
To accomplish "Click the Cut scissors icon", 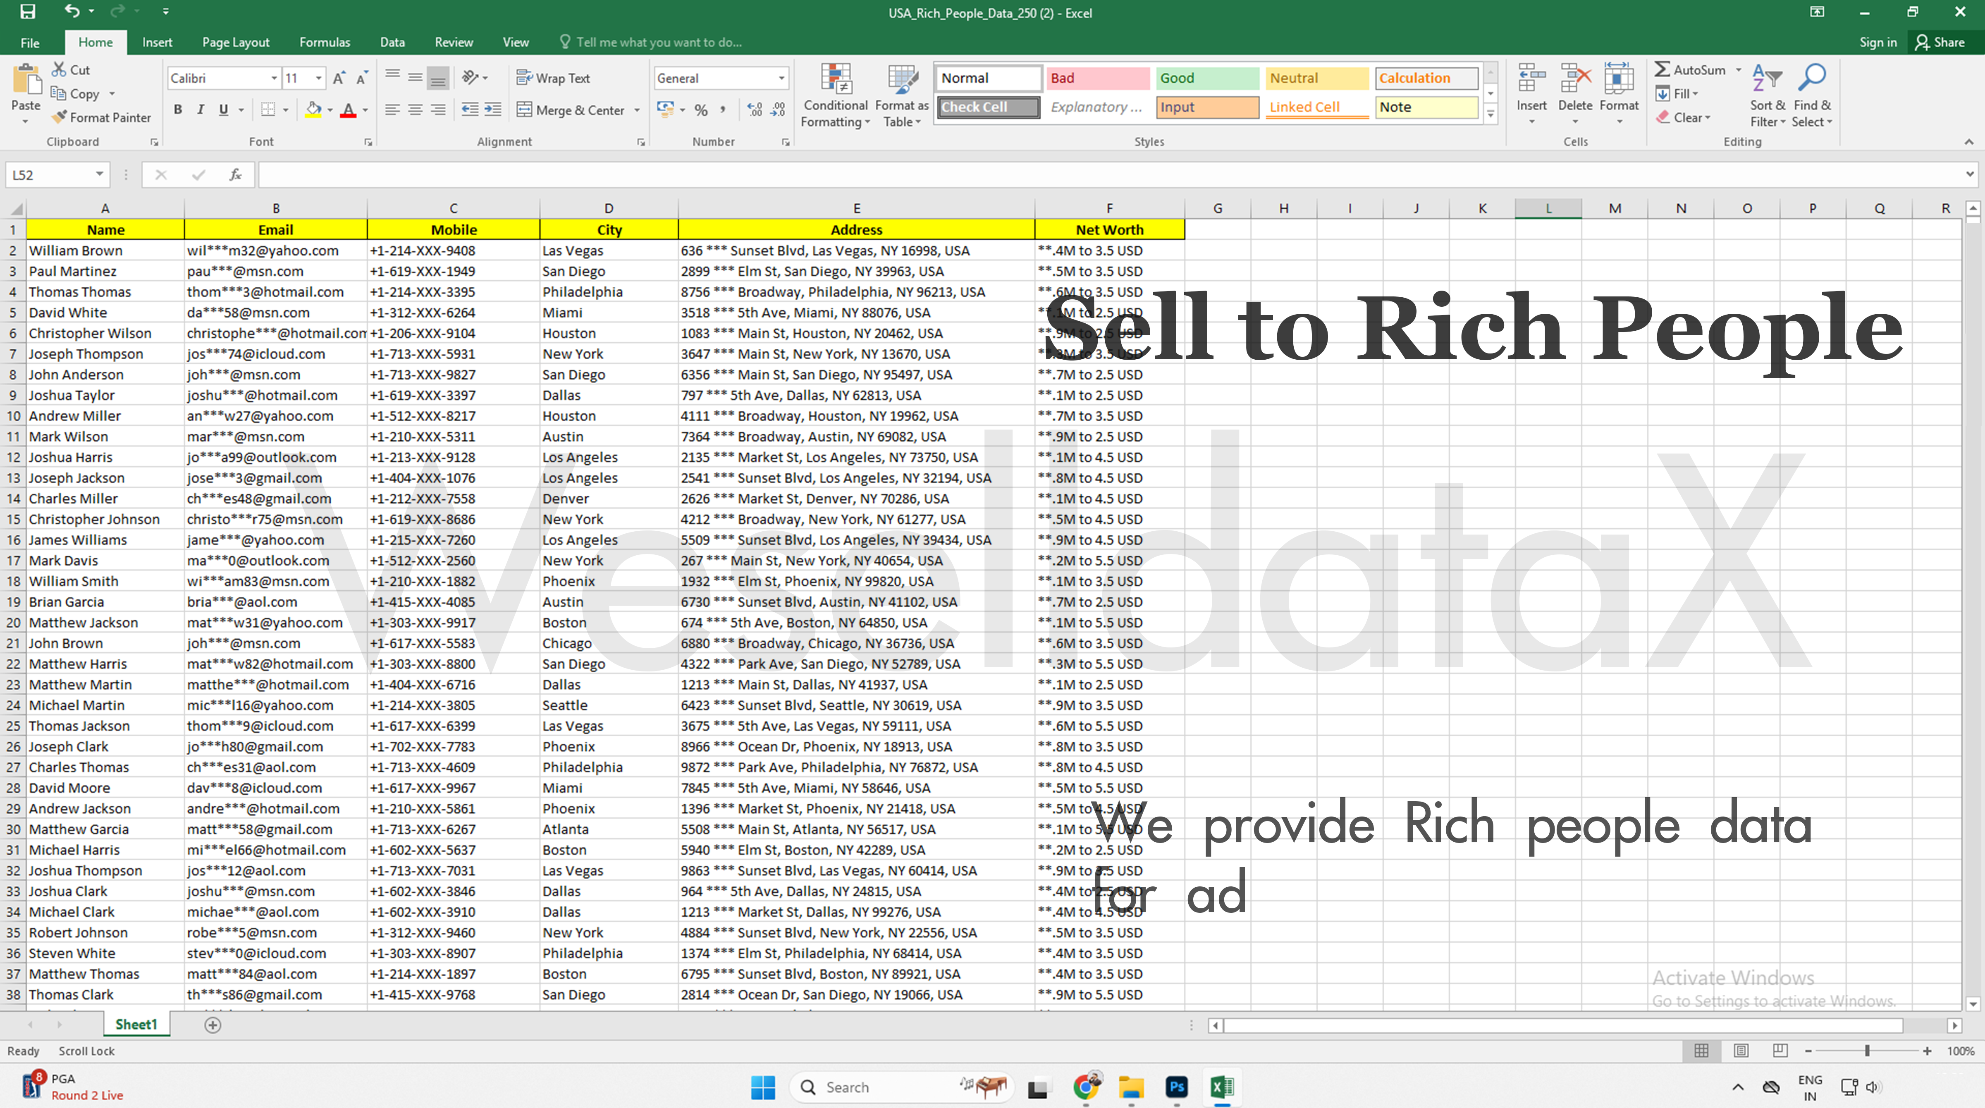I will pyautogui.click(x=59, y=69).
